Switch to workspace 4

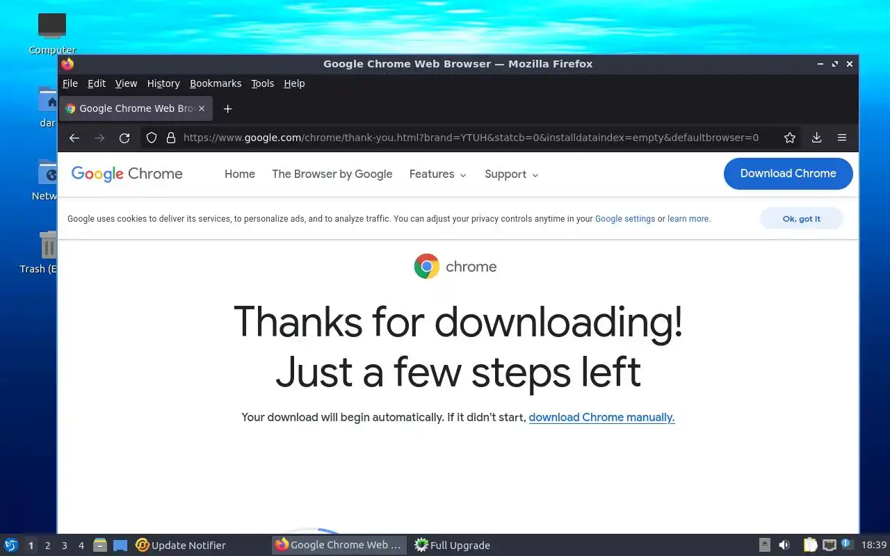click(x=81, y=546)
